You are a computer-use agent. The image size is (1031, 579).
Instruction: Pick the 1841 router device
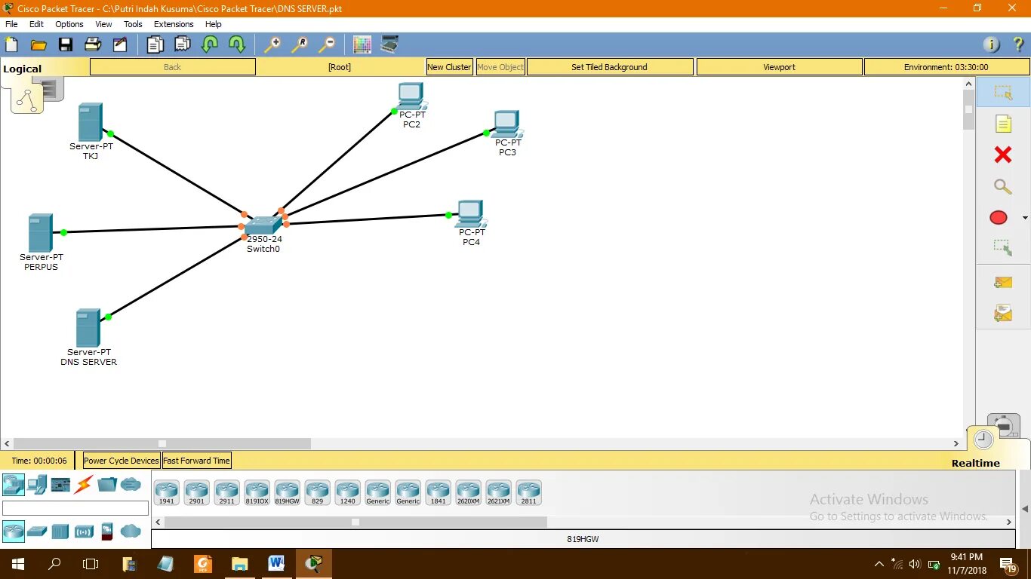439,493
